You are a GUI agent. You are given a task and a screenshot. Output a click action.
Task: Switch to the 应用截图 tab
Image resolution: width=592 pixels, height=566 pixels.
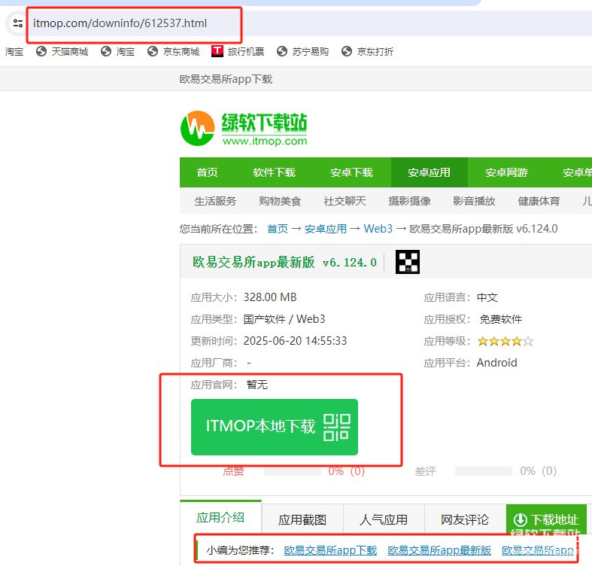[x=302, y=520]
